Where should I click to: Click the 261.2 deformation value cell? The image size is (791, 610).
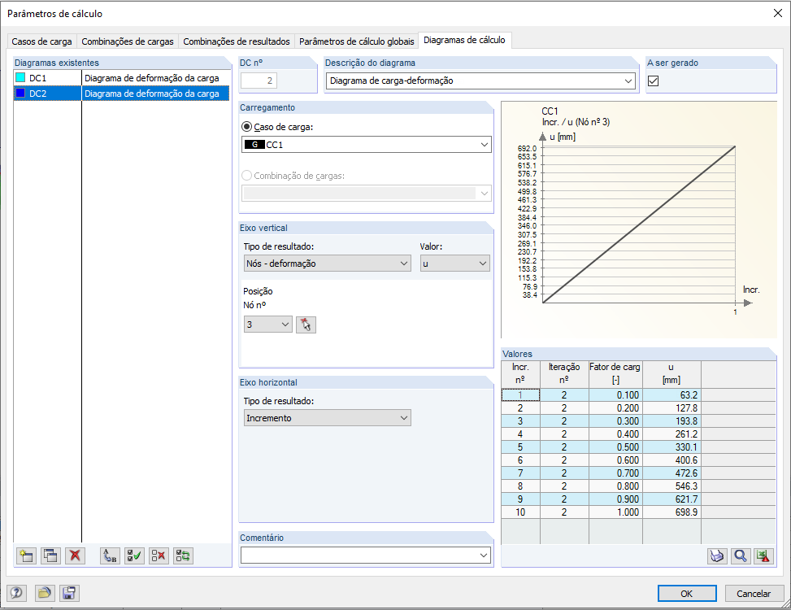pos(671,434)
